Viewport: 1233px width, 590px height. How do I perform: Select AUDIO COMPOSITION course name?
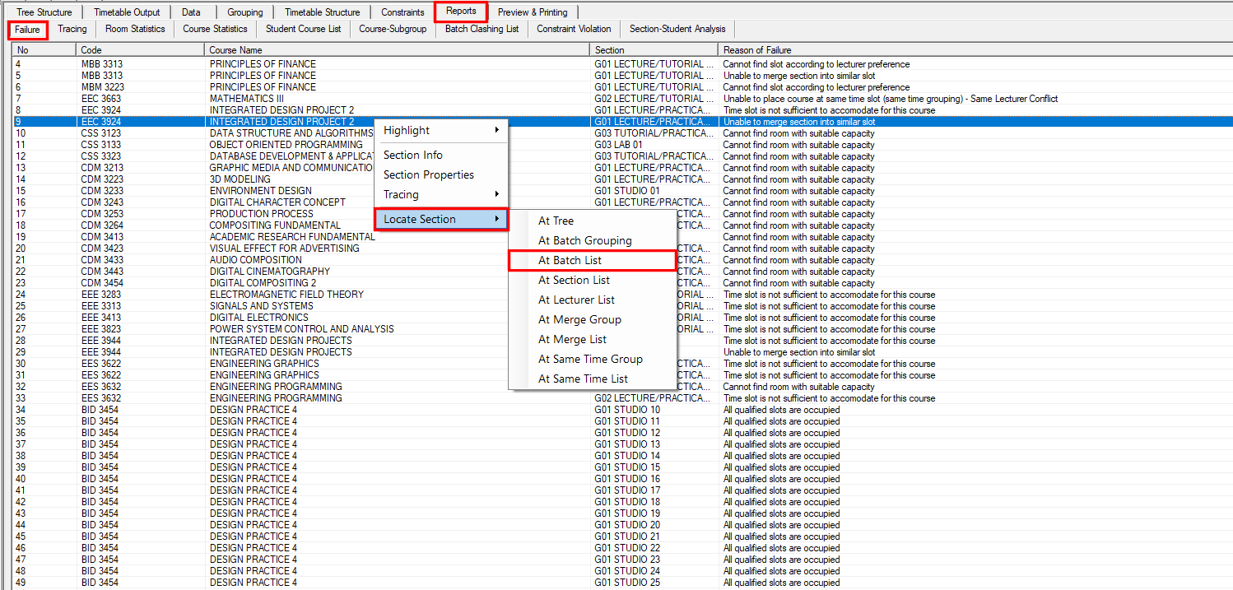(255, 260)
